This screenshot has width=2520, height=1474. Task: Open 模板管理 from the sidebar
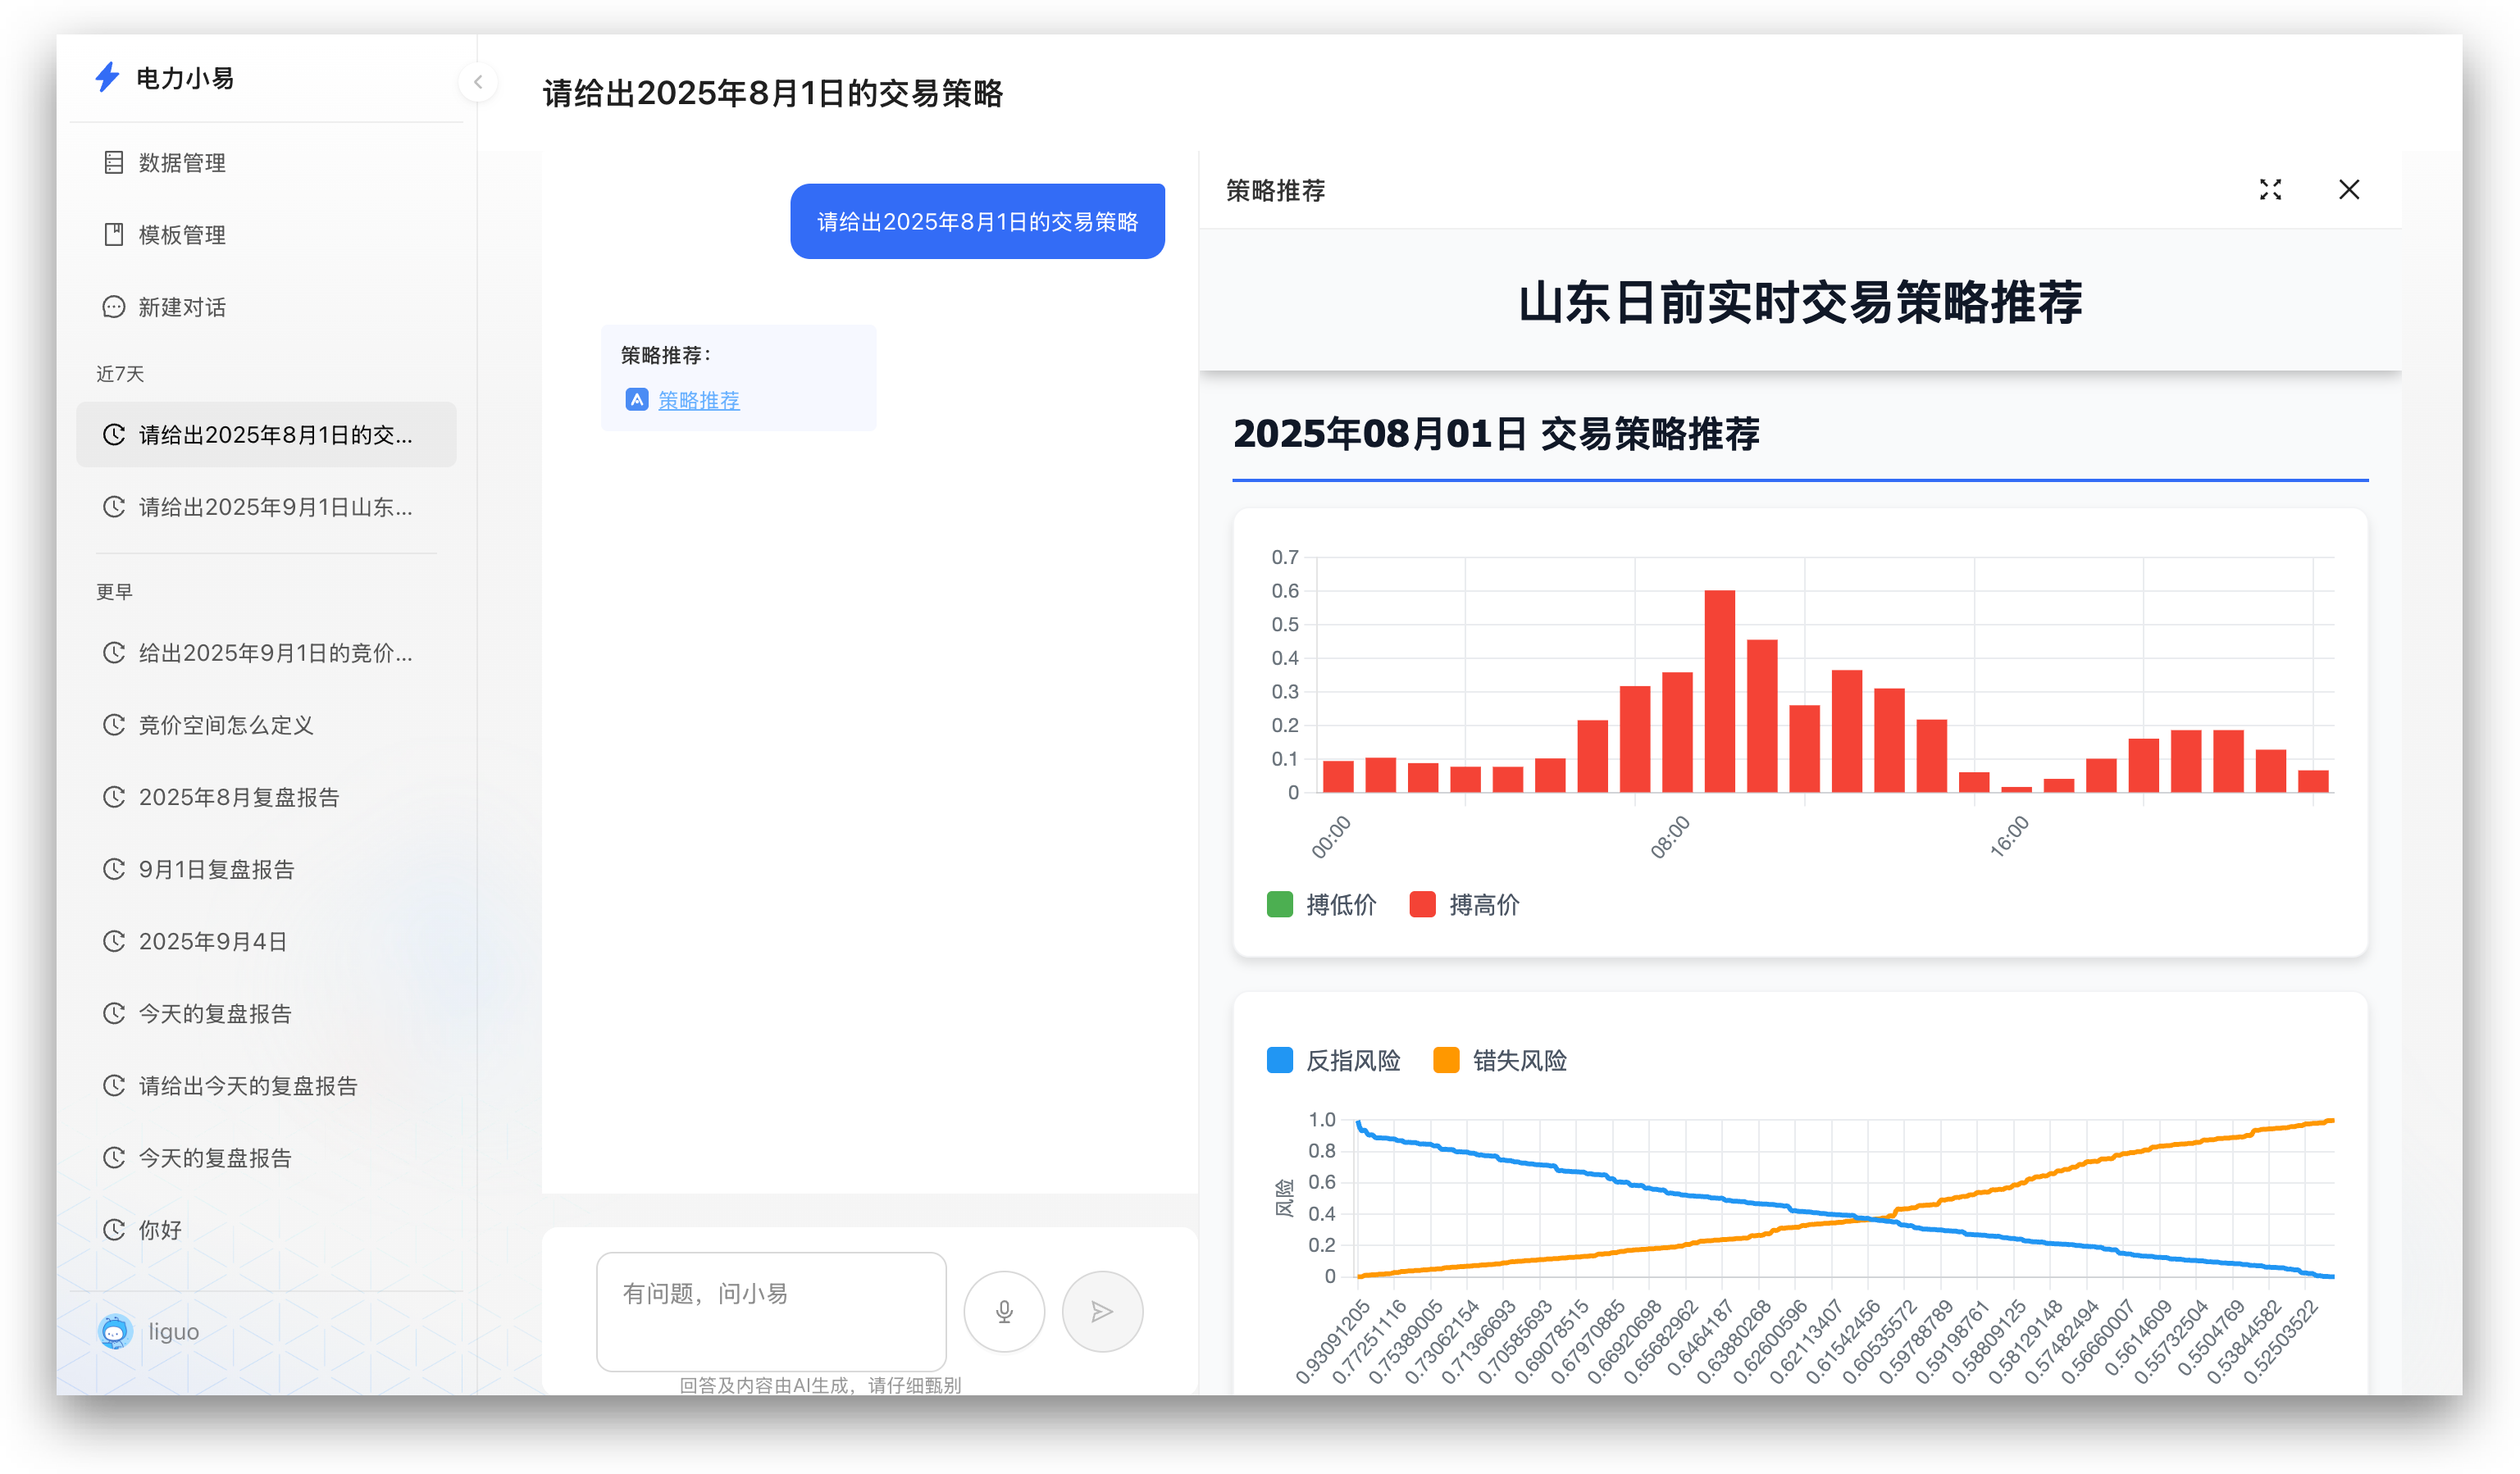[x=181, y=235]
